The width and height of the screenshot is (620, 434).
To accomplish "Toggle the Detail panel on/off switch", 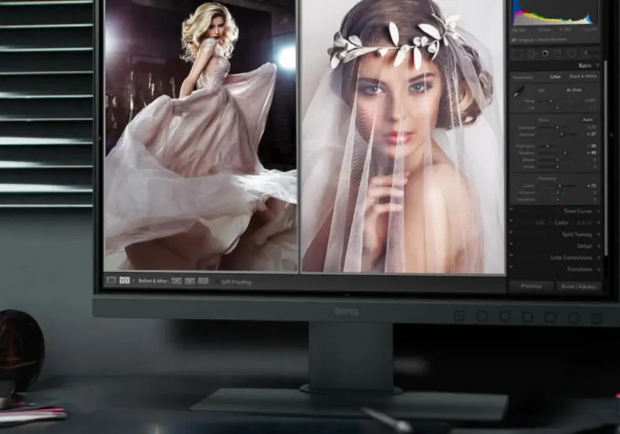I will click(511, 244).
